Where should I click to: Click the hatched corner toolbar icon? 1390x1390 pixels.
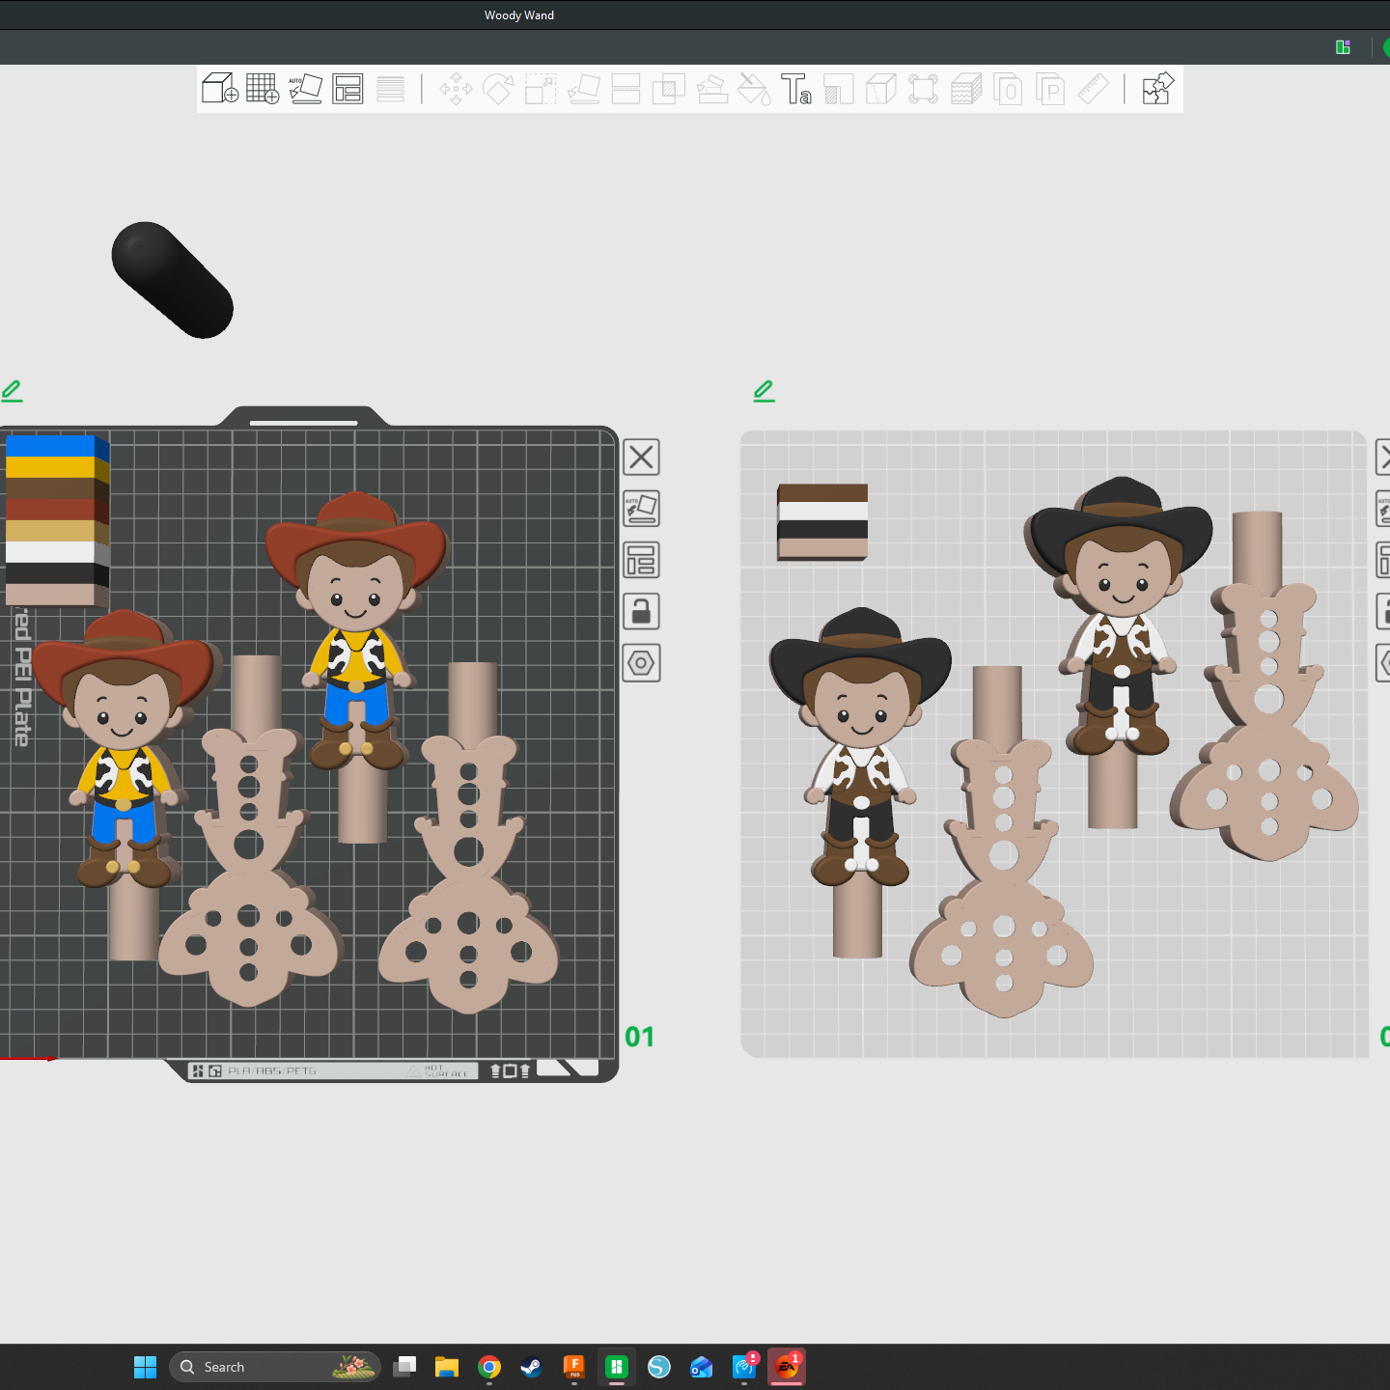pyautogui.click(x=839, y=90)
